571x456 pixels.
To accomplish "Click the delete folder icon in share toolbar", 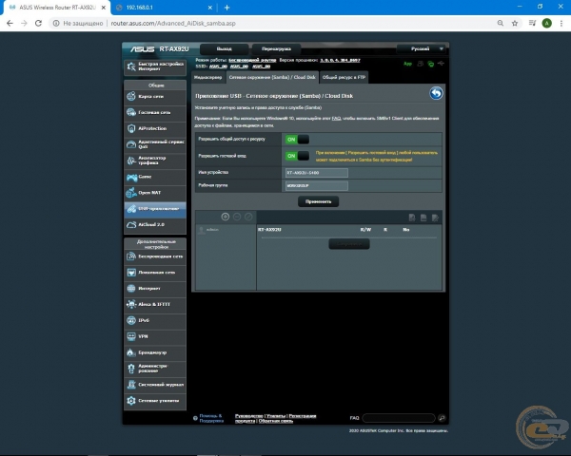I will (x=423, y=218).
